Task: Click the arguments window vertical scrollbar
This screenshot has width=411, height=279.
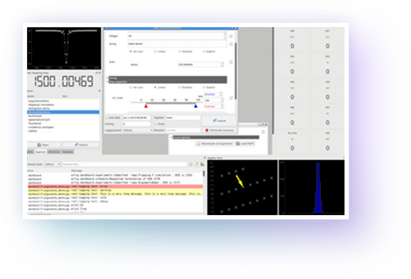Action: point(236,71)
